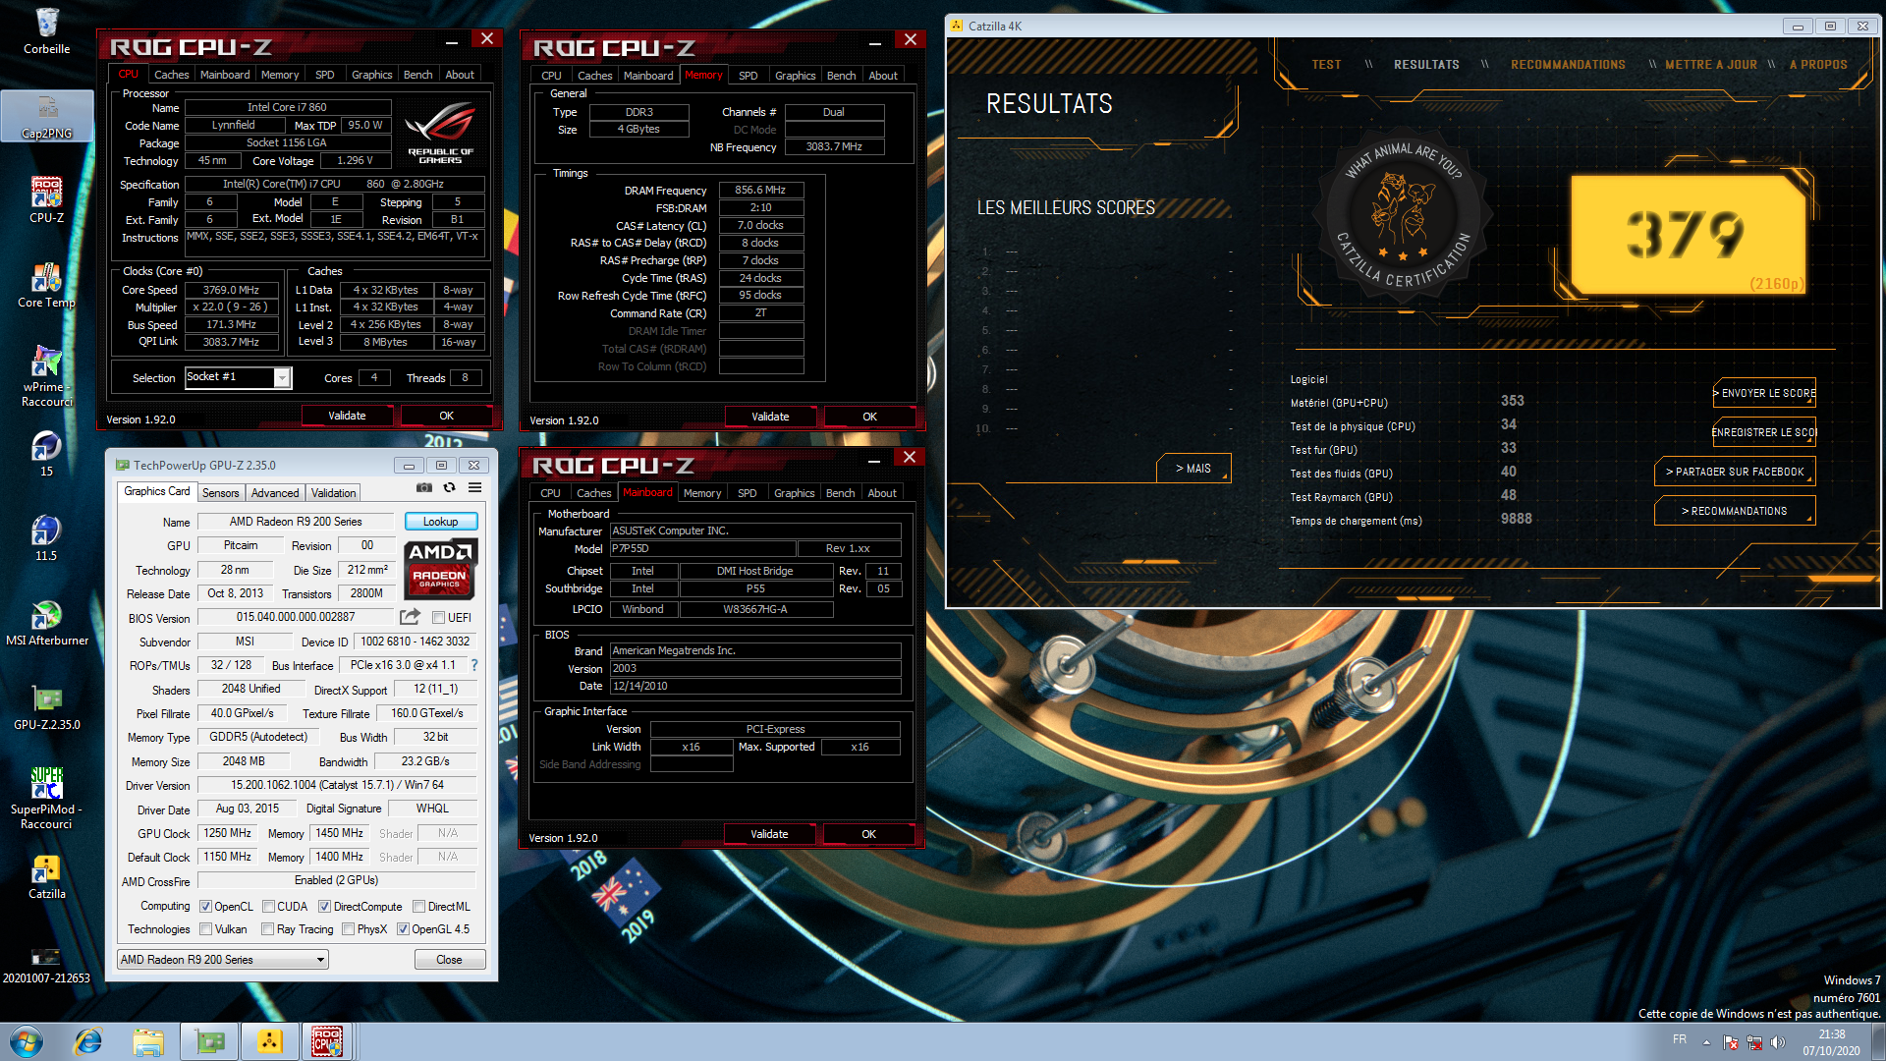
Task: Toggle the DirectCompute checkbox
Action: [324, 907]
